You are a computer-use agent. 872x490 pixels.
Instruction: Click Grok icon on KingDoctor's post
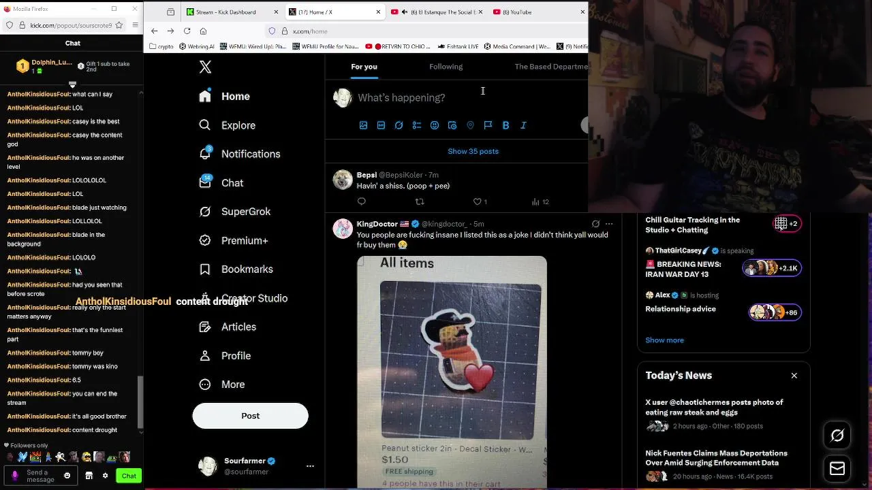595,224
